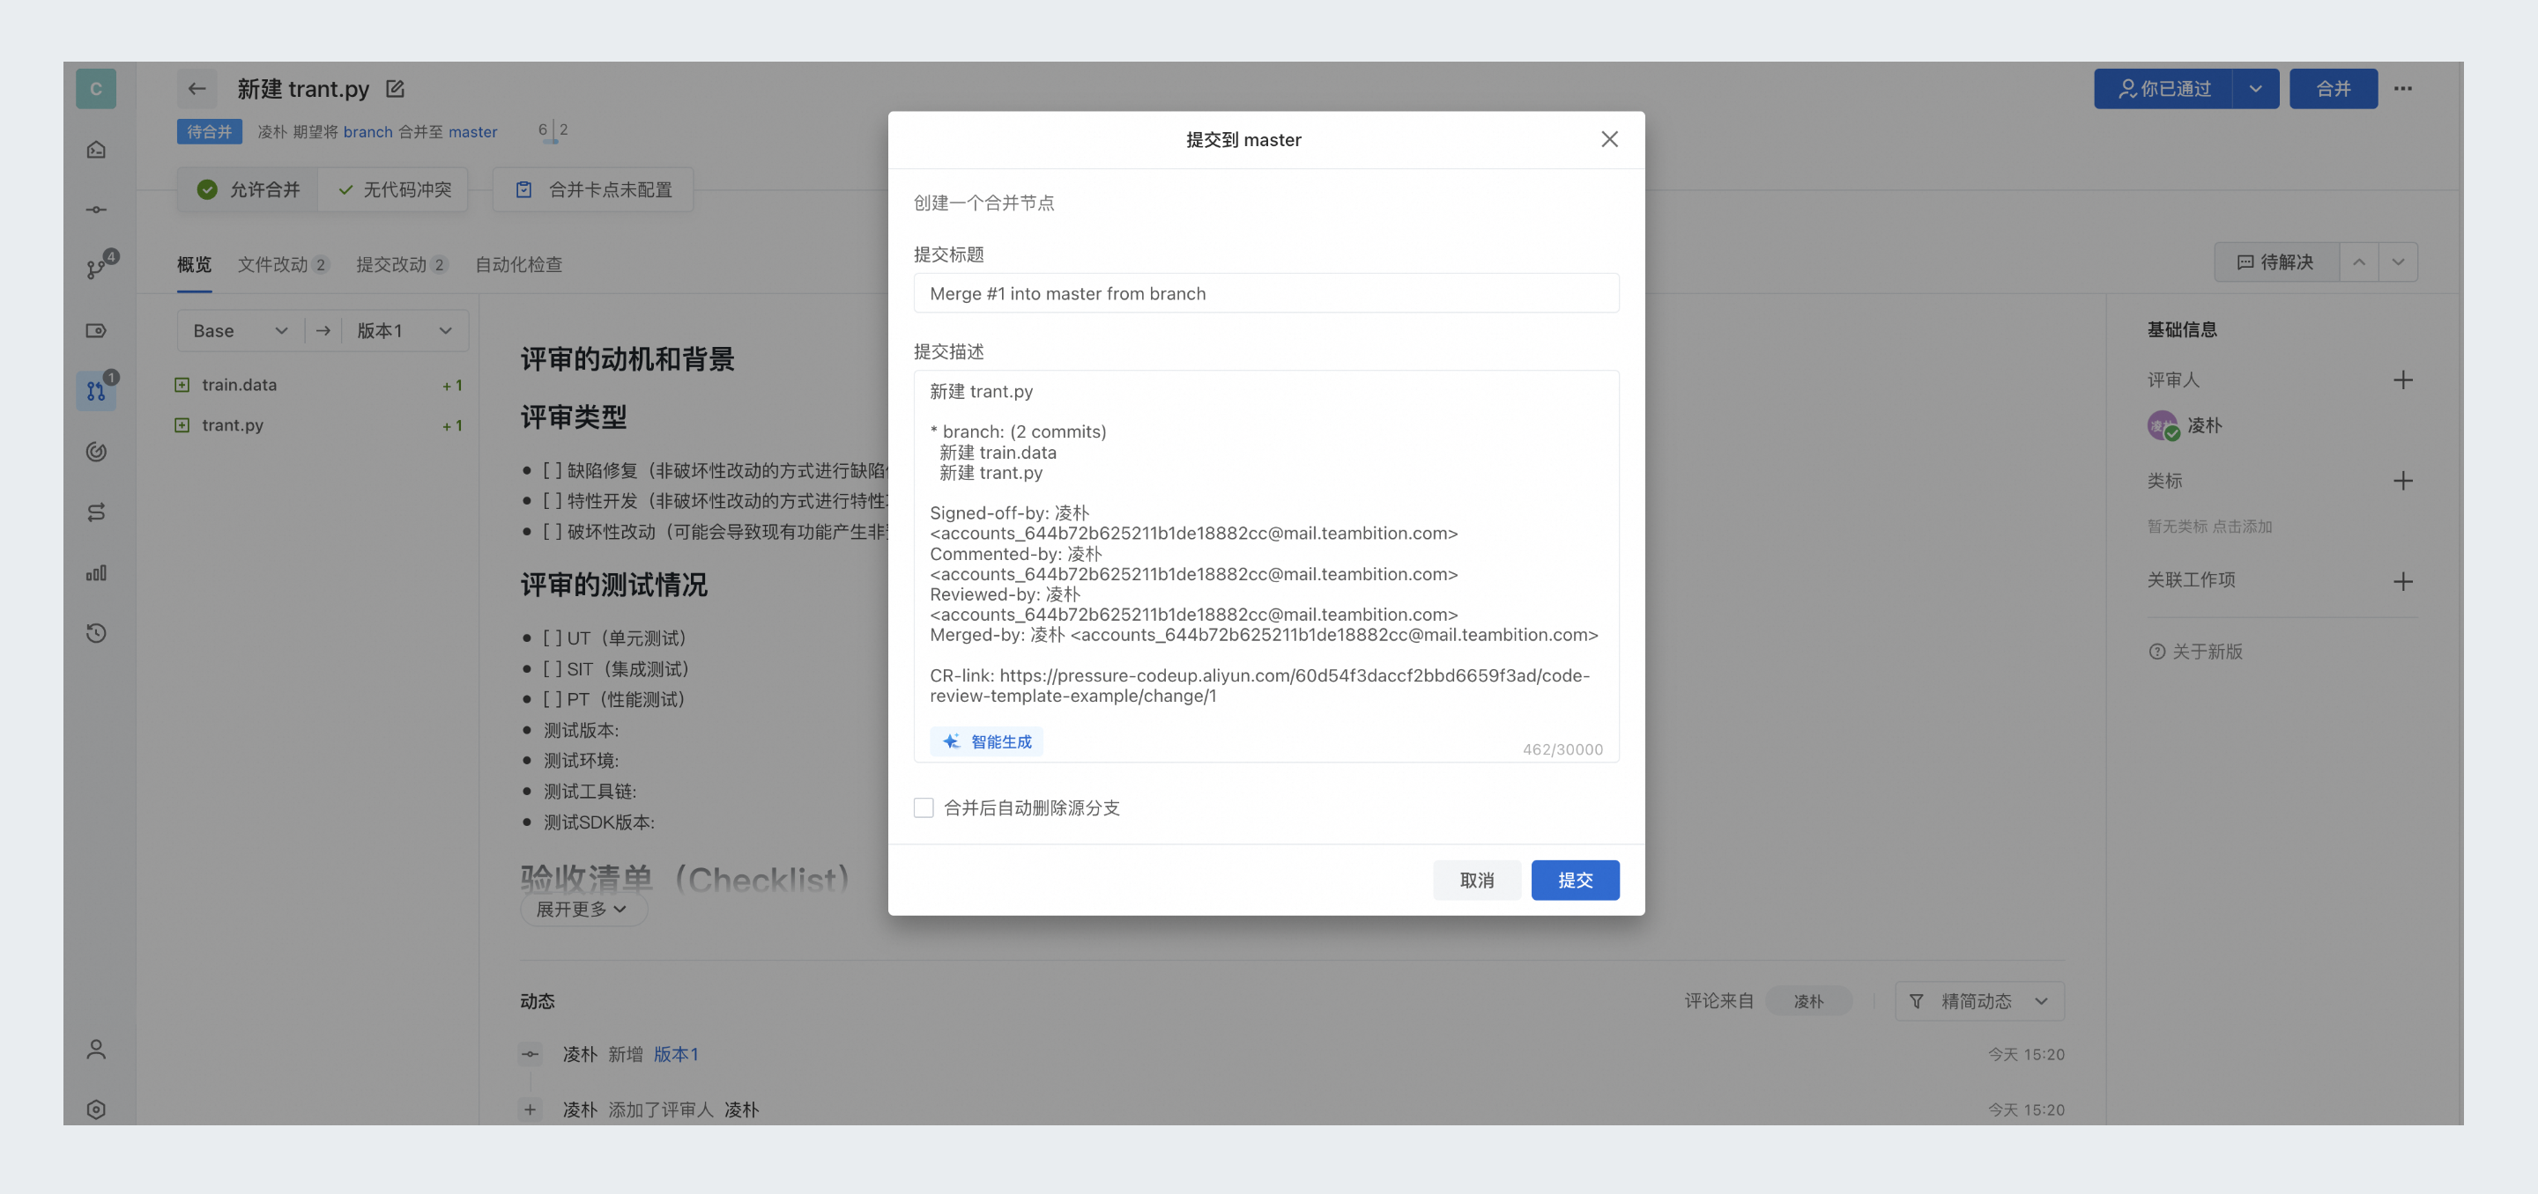Screen dimensions: 2538x1194
Task: Open the 精简动态 filter dropdown
Action: [x=1978, y=1001]
